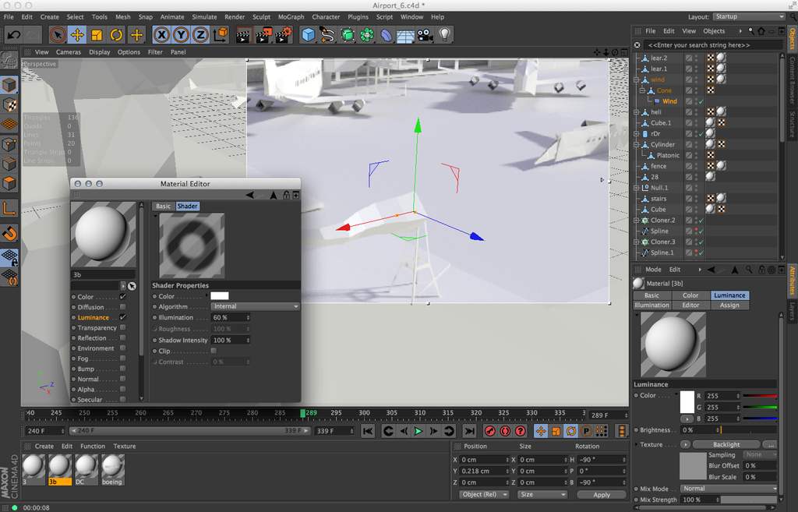The width and height of the screenshot is (798, 512).
Task: Enable the Diffusion channel checkbox
Action: point(122,307)
